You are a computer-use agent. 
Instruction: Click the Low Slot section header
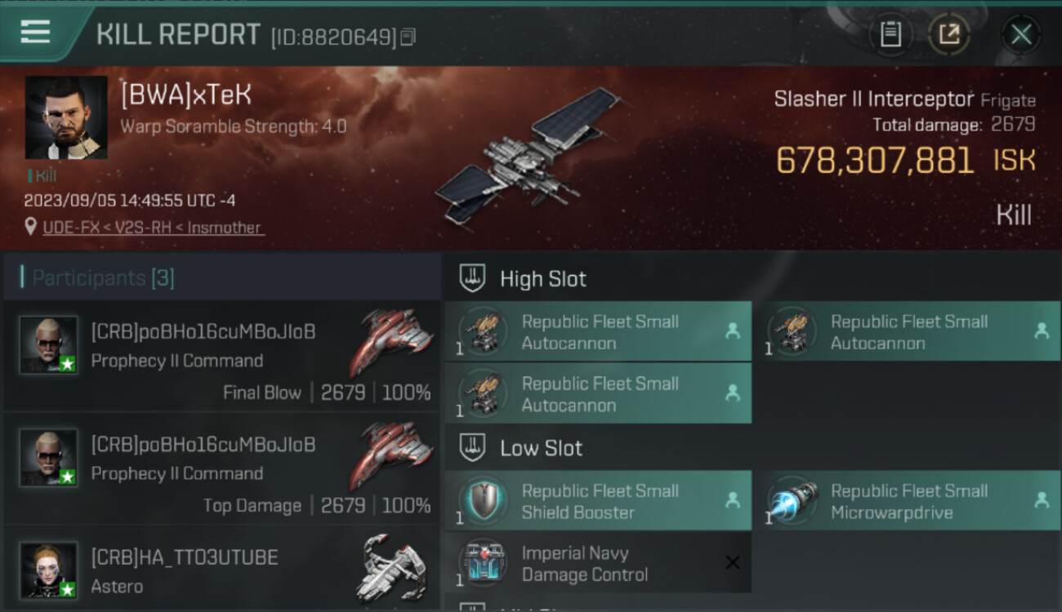(x=541, y=448)
